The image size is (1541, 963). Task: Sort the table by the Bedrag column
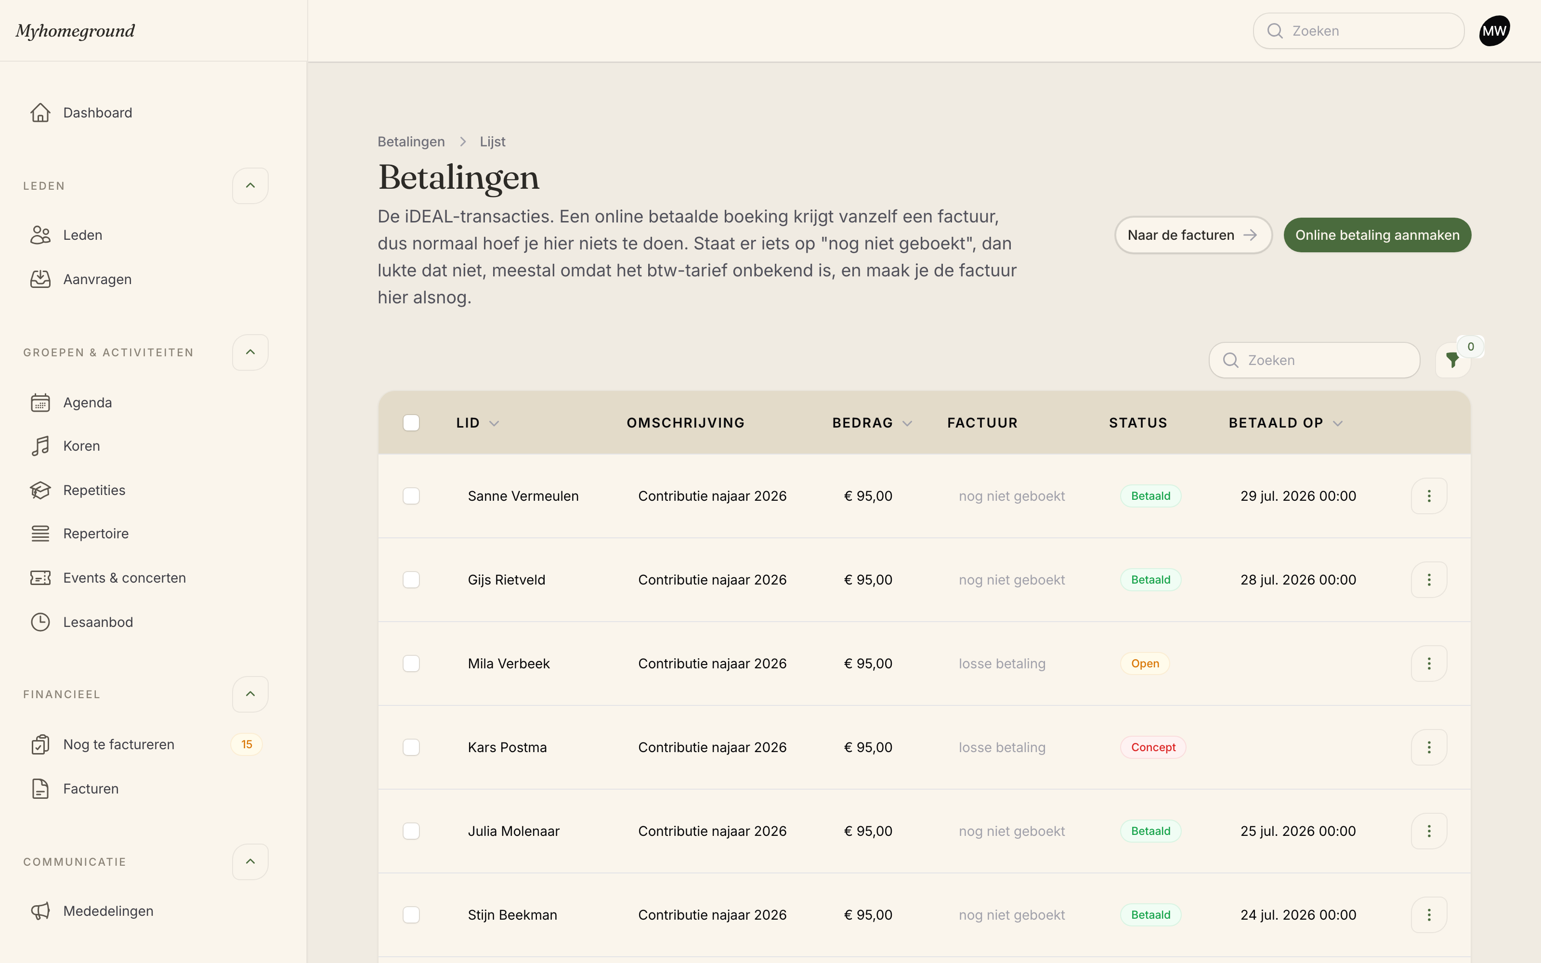point(872,423)
